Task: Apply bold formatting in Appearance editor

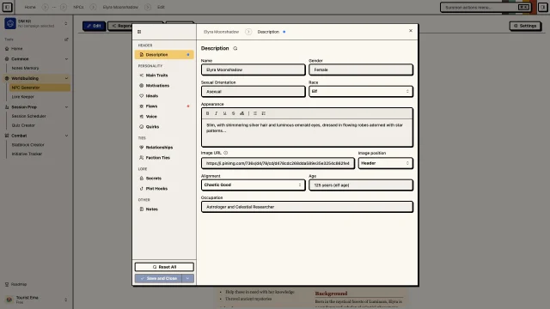Action: 208,113
